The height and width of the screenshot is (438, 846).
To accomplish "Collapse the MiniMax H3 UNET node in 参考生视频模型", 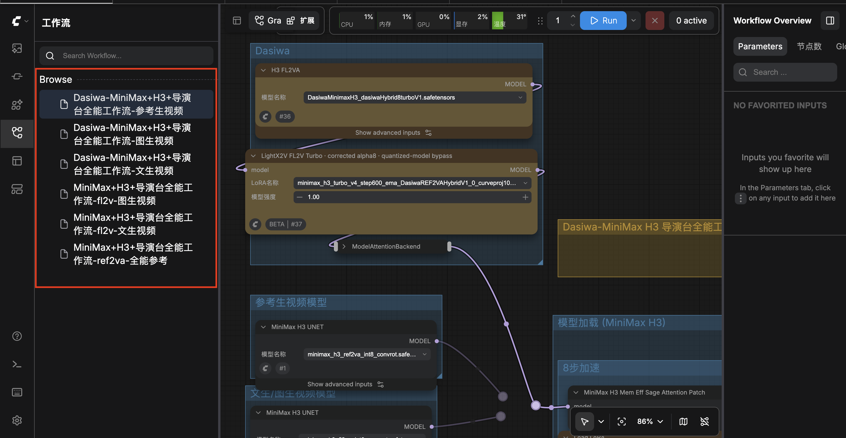I will 263,327.
